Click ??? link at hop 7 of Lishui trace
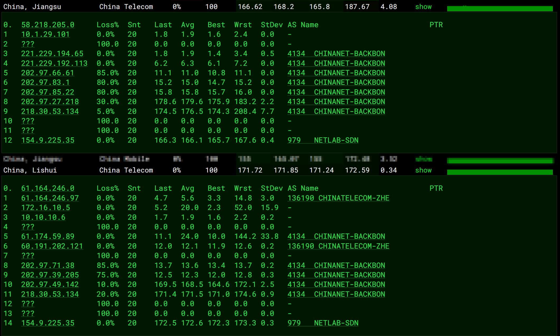560x336 pixels. [x=28, y=256]
